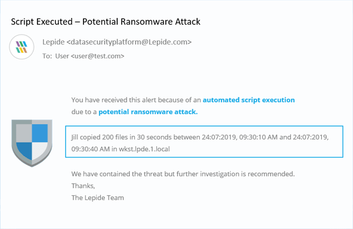The width and height of the screenshot is (353, 229).
Task: Open the 'potential ransomware attack' link
Action: click(x=148, y=112)
